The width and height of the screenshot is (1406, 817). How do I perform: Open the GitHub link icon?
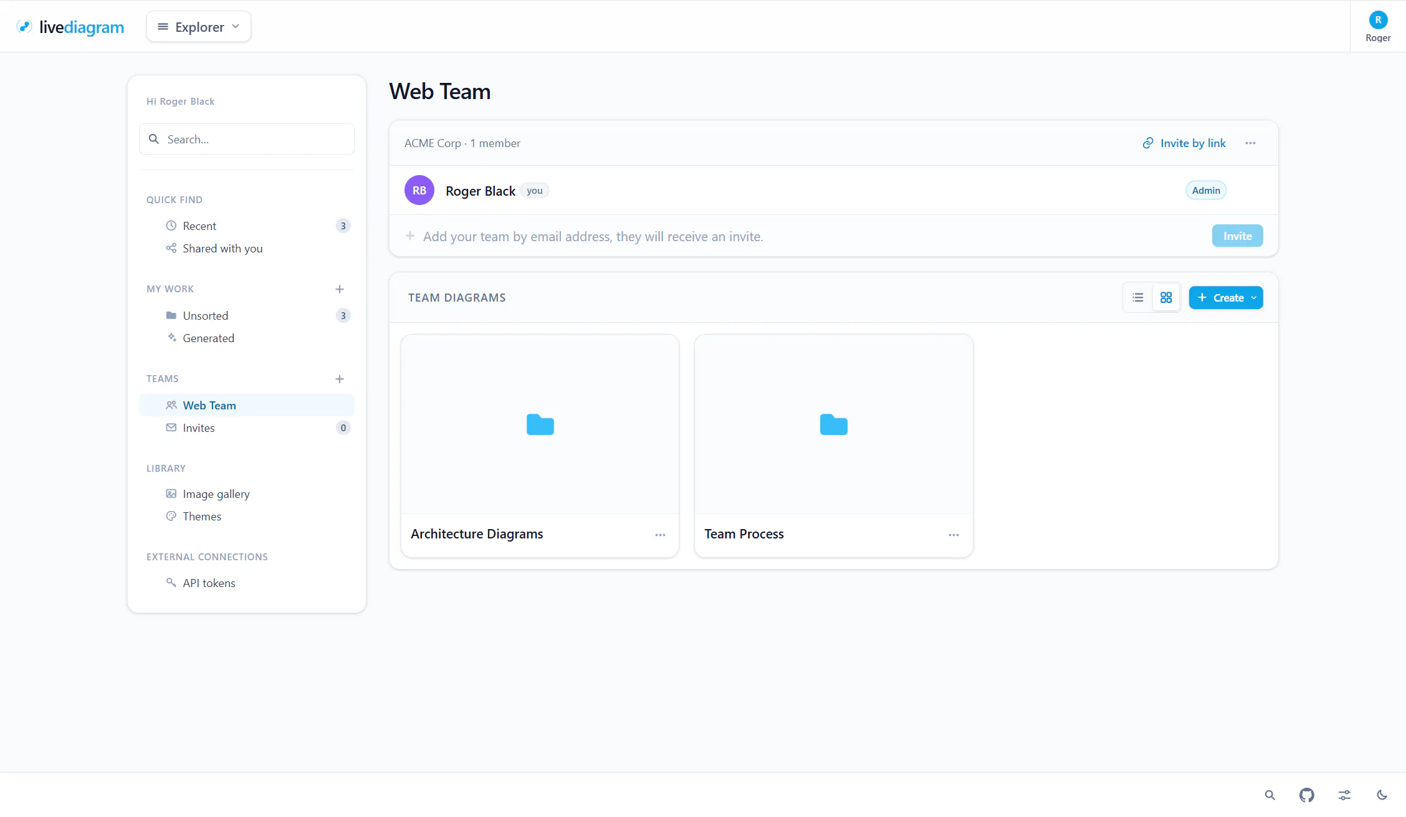[1307, 795]
